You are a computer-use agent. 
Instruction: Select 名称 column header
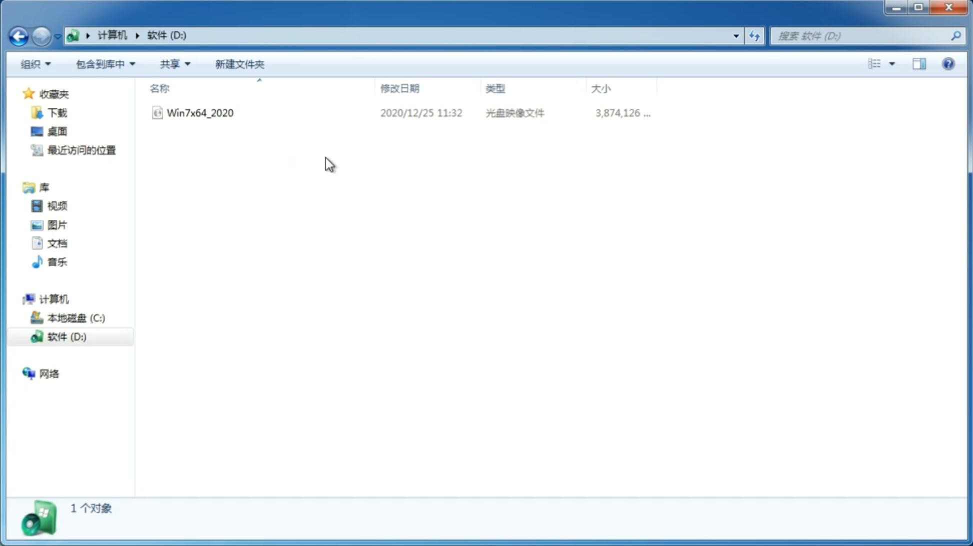coord(159,88)
